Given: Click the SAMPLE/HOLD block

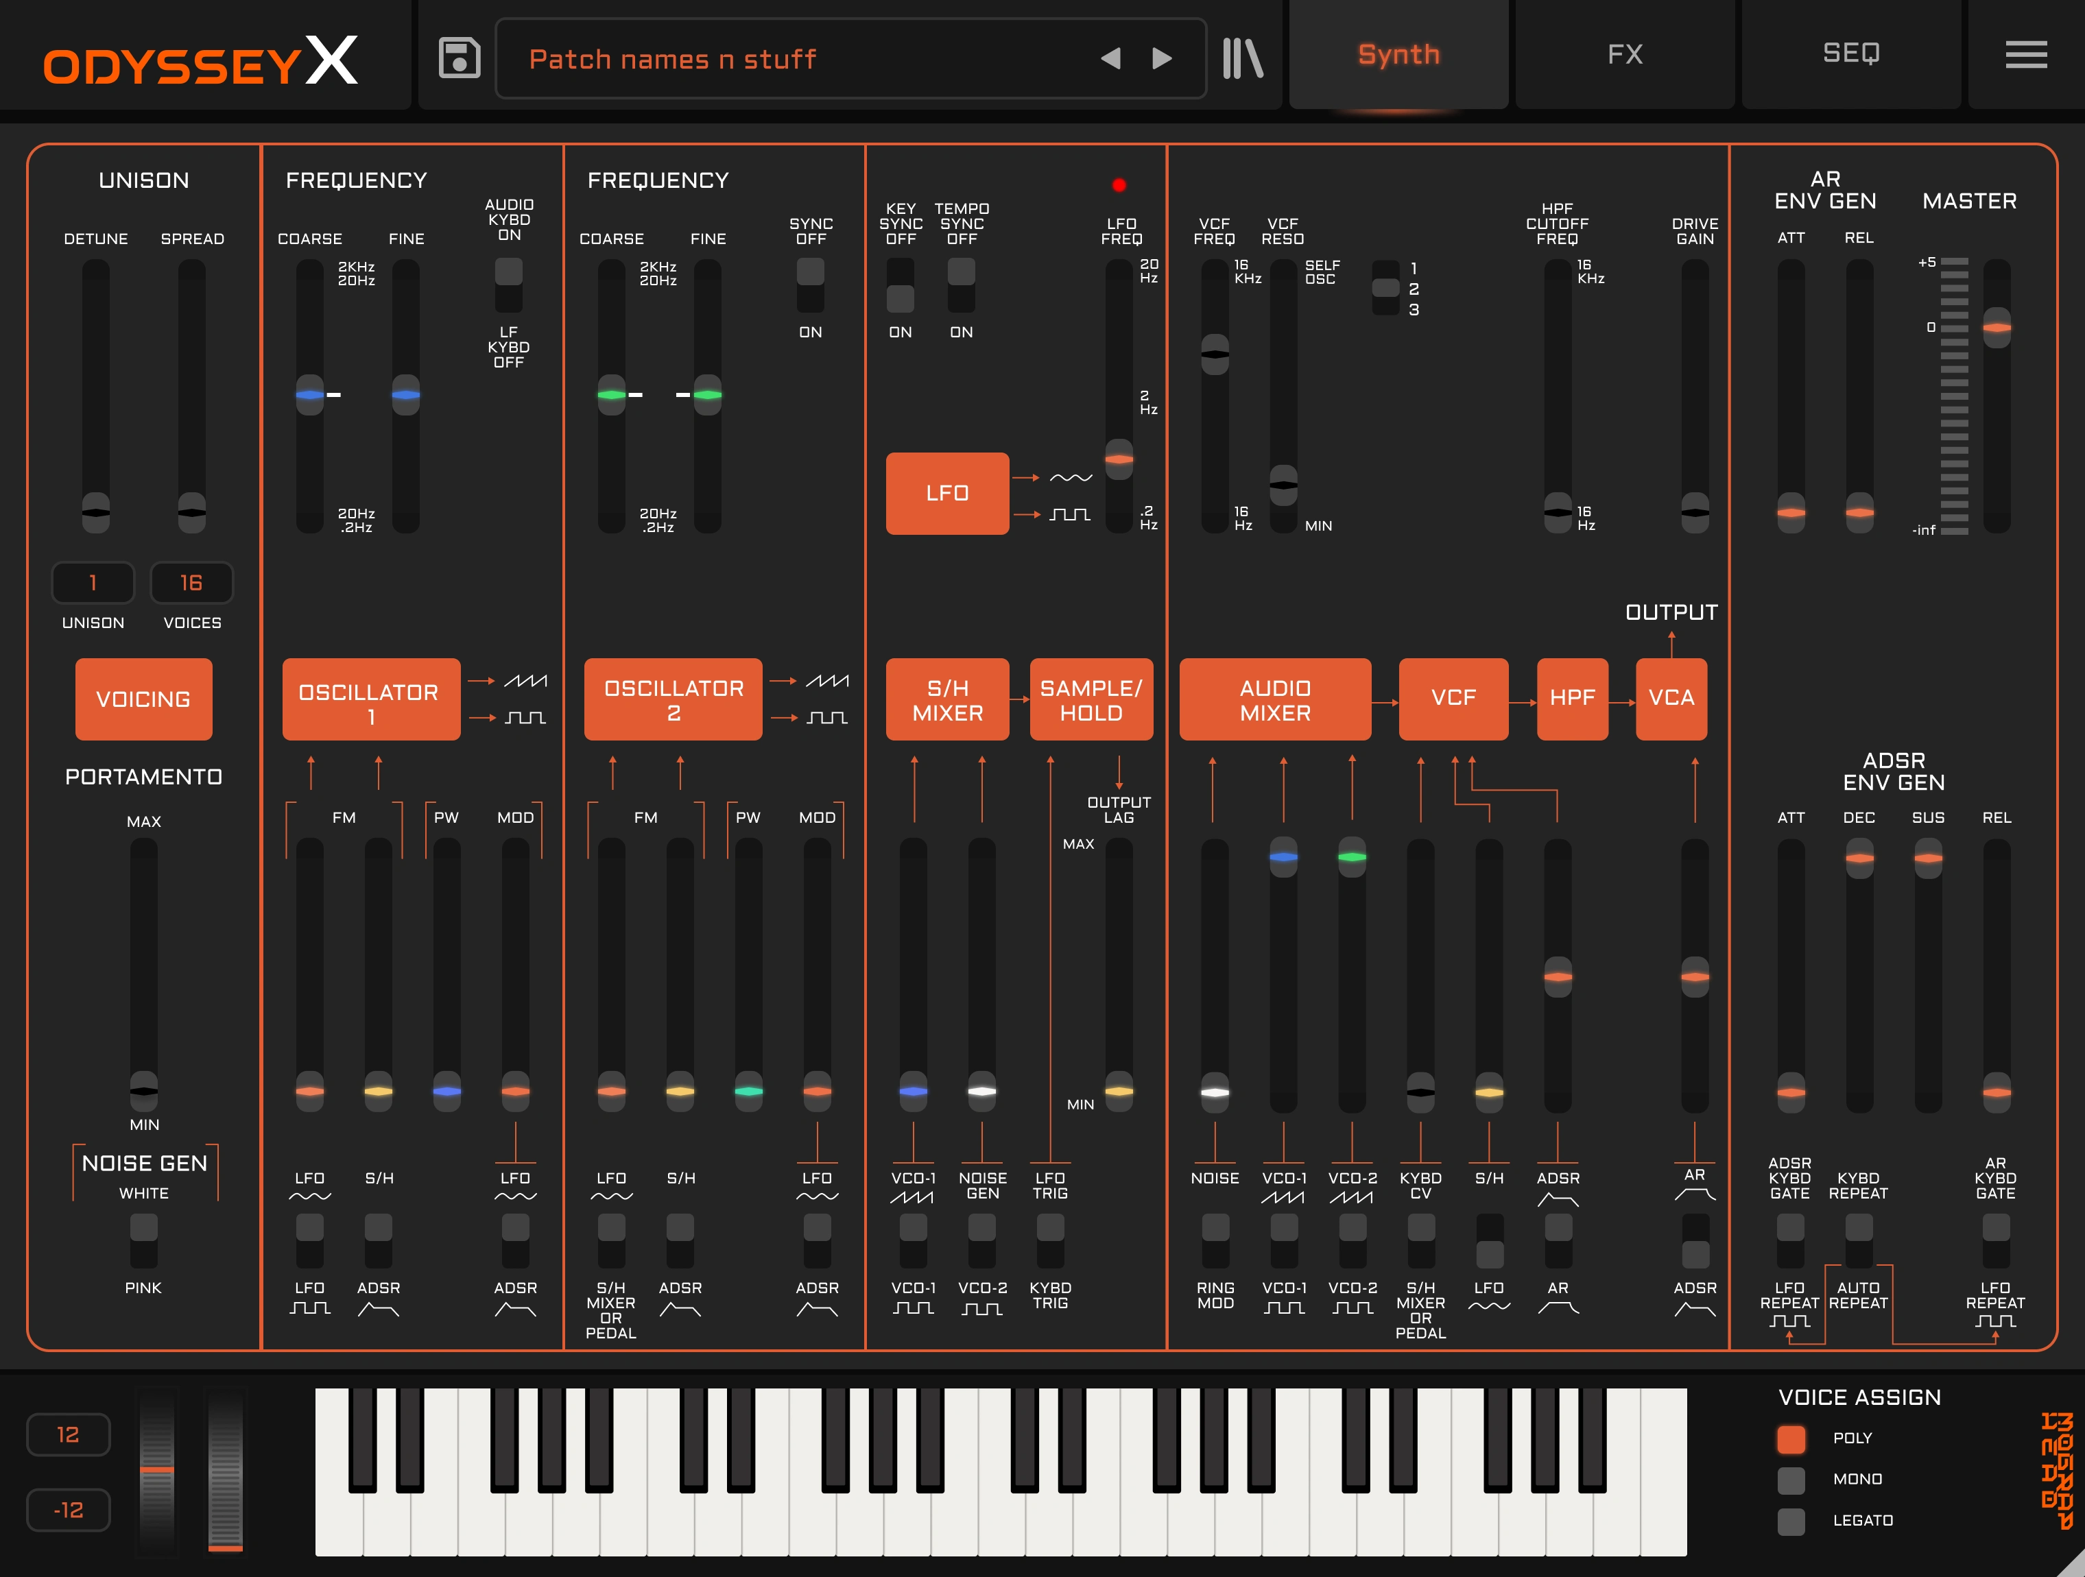Looking at the screenshot, I should coord(1091,699).
